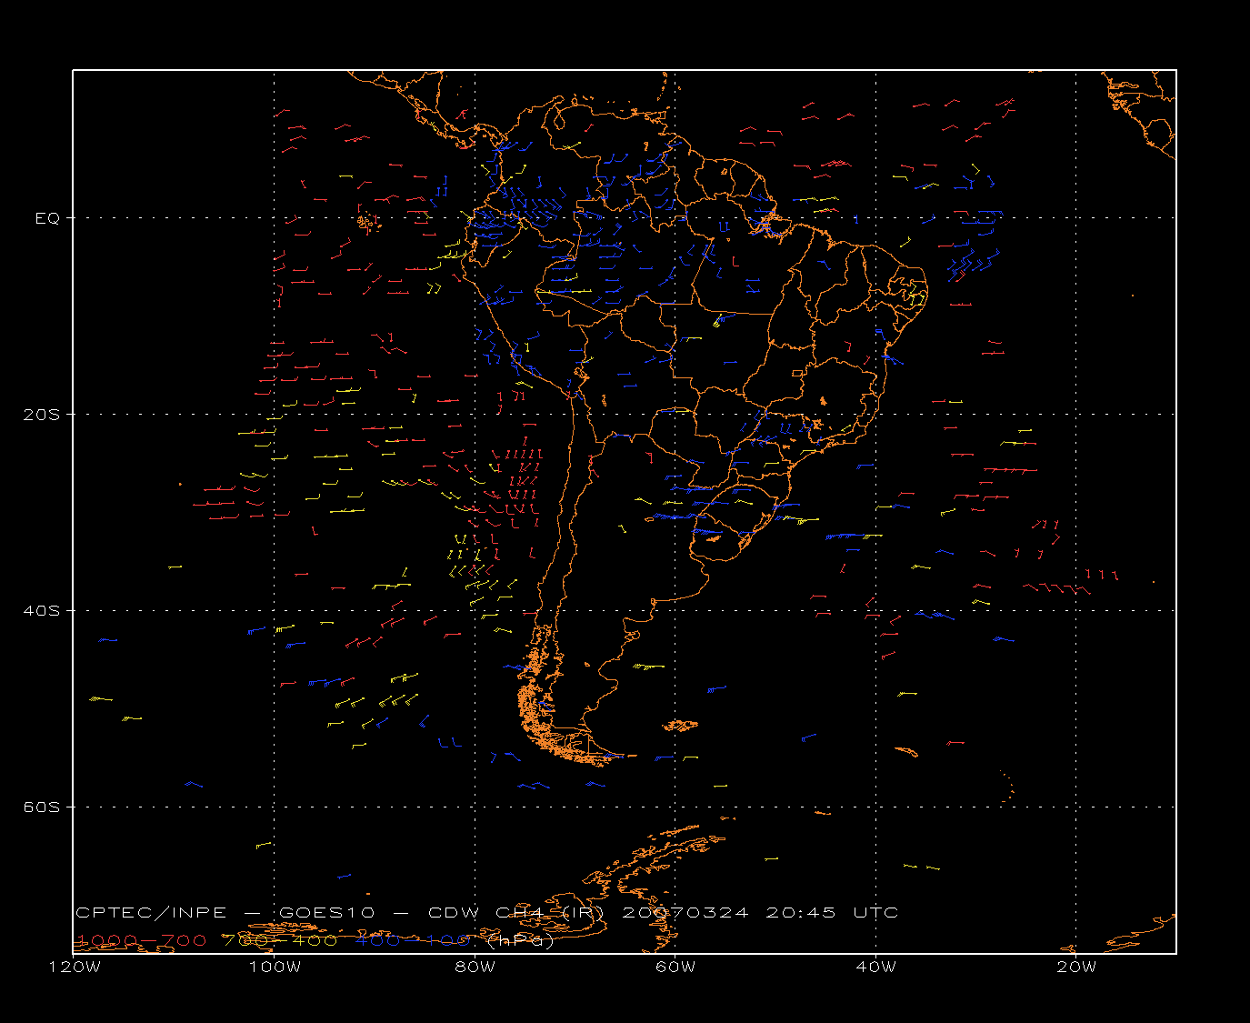Viewport: 1250px width, 1023px height.
Task: Click the (hPa) unit label
Action: coord(521,940)
